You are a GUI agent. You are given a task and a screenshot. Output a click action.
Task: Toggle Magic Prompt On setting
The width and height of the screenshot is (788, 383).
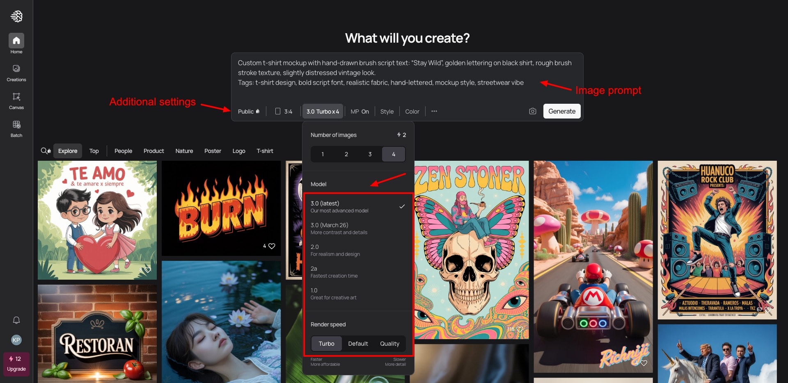[x=360, y=112]
